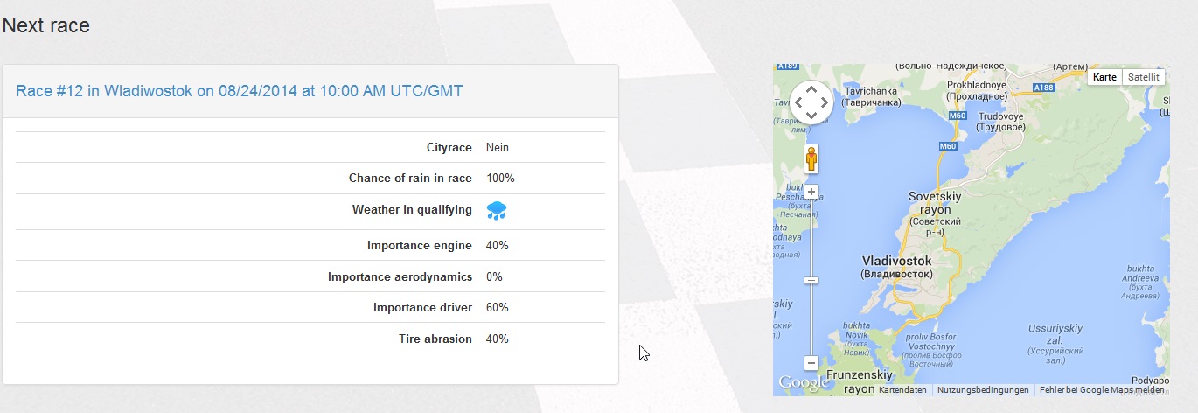This screenshot has width=1198, height=413.
Task: Zoom out with the map minus button
Action: click(811, 362)
